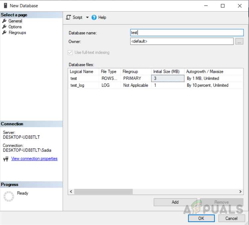Browse for owner with ellipsis button
The width and height of the screenshot is (249, 225).
[x=239, y=41]
